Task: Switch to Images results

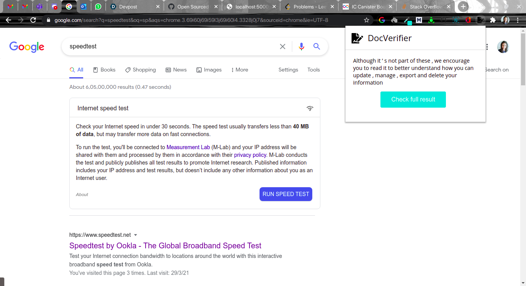Action: (209, 70)
